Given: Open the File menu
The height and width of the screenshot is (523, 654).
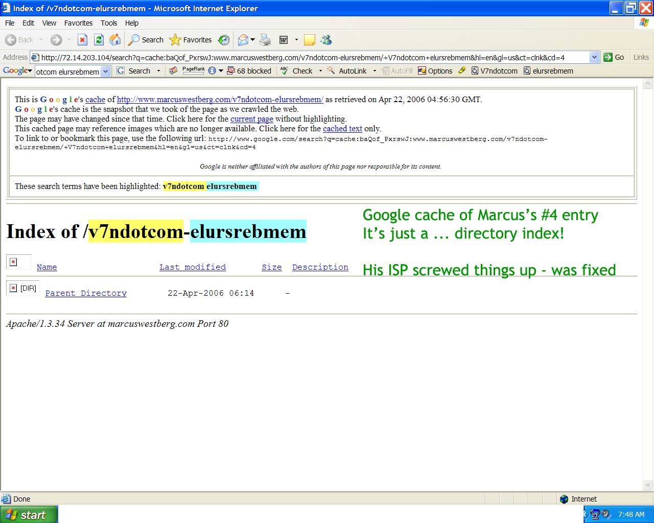Looking at the screenshot, I should pos(10,23).
